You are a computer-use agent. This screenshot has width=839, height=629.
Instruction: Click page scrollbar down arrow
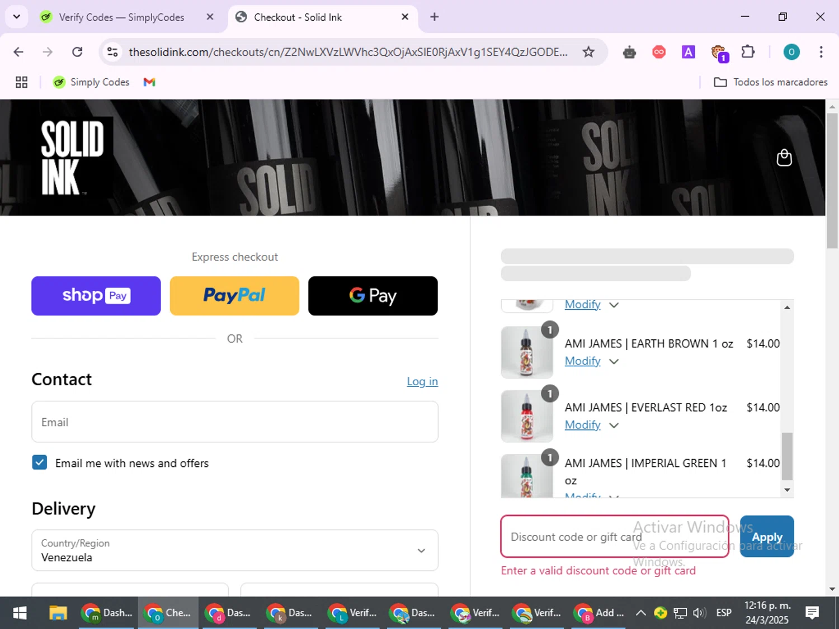click(x=832, y=589)
